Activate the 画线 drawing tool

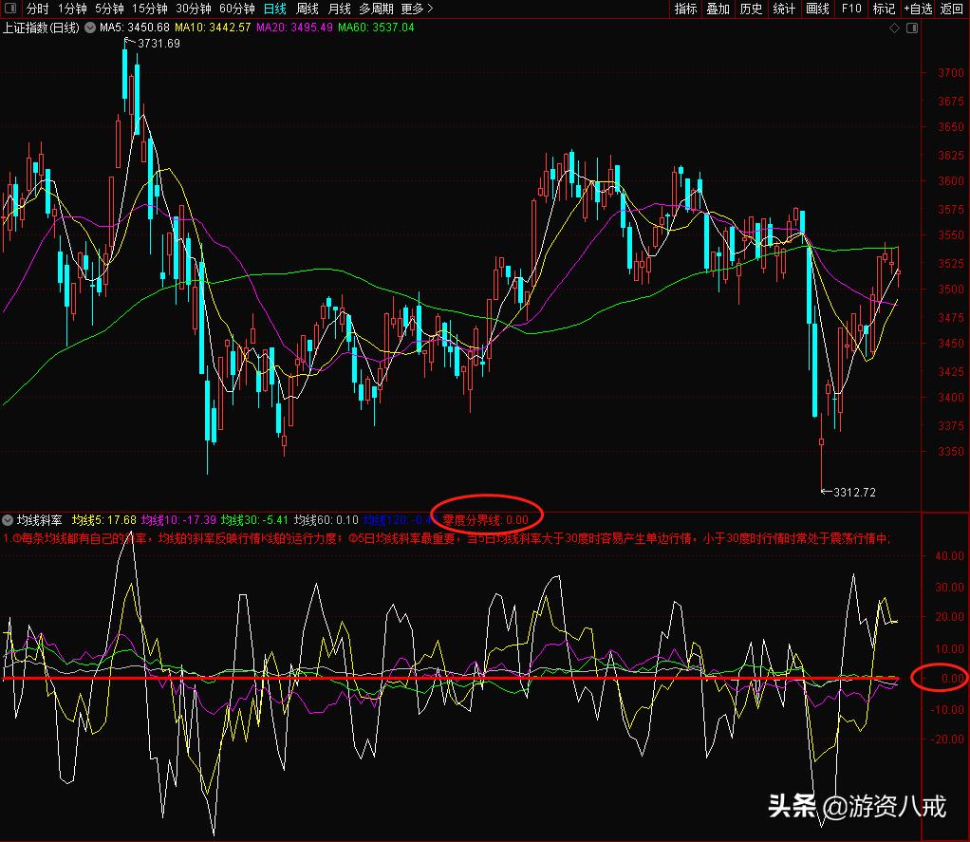pos(817,9)
